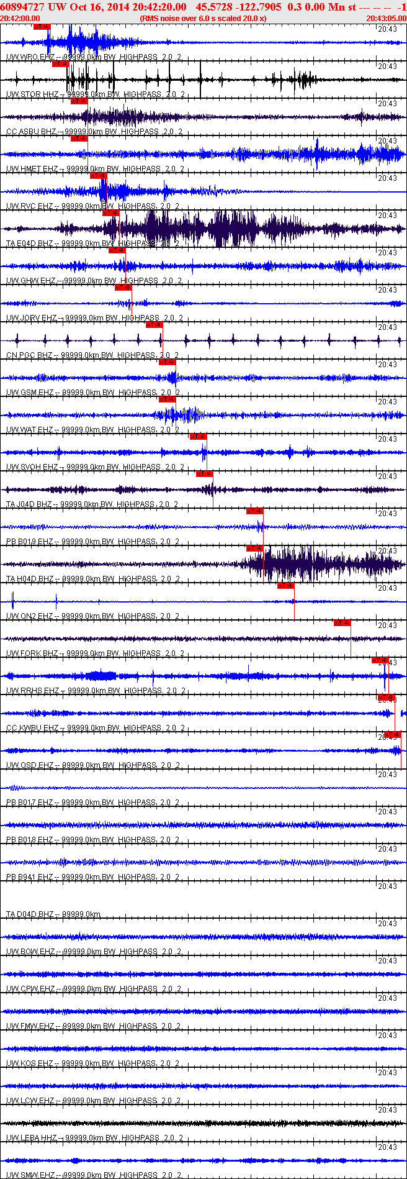Select the red pick marker on CN.PGC trace

[154, 325]
